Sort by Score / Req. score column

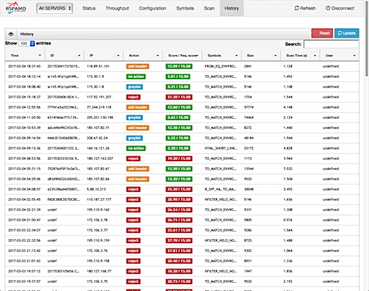click(x=182, y=55)
